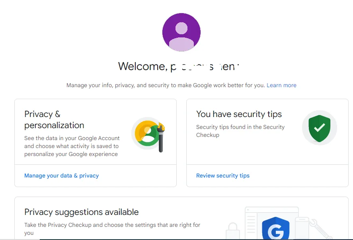This screenshot has height=240, width=353.
Task: Open Review security tips link
Action: [x=223, y=176]
